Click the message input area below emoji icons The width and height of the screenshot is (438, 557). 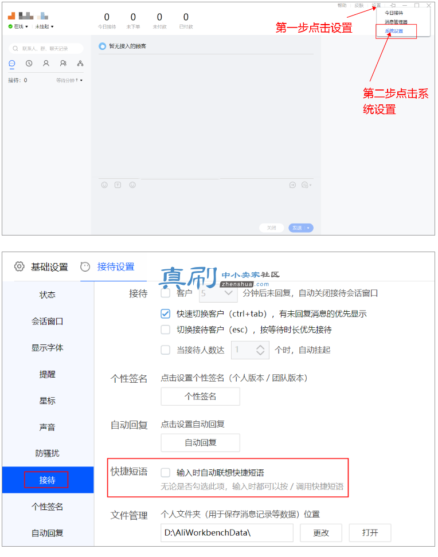[x=206, y=206]
